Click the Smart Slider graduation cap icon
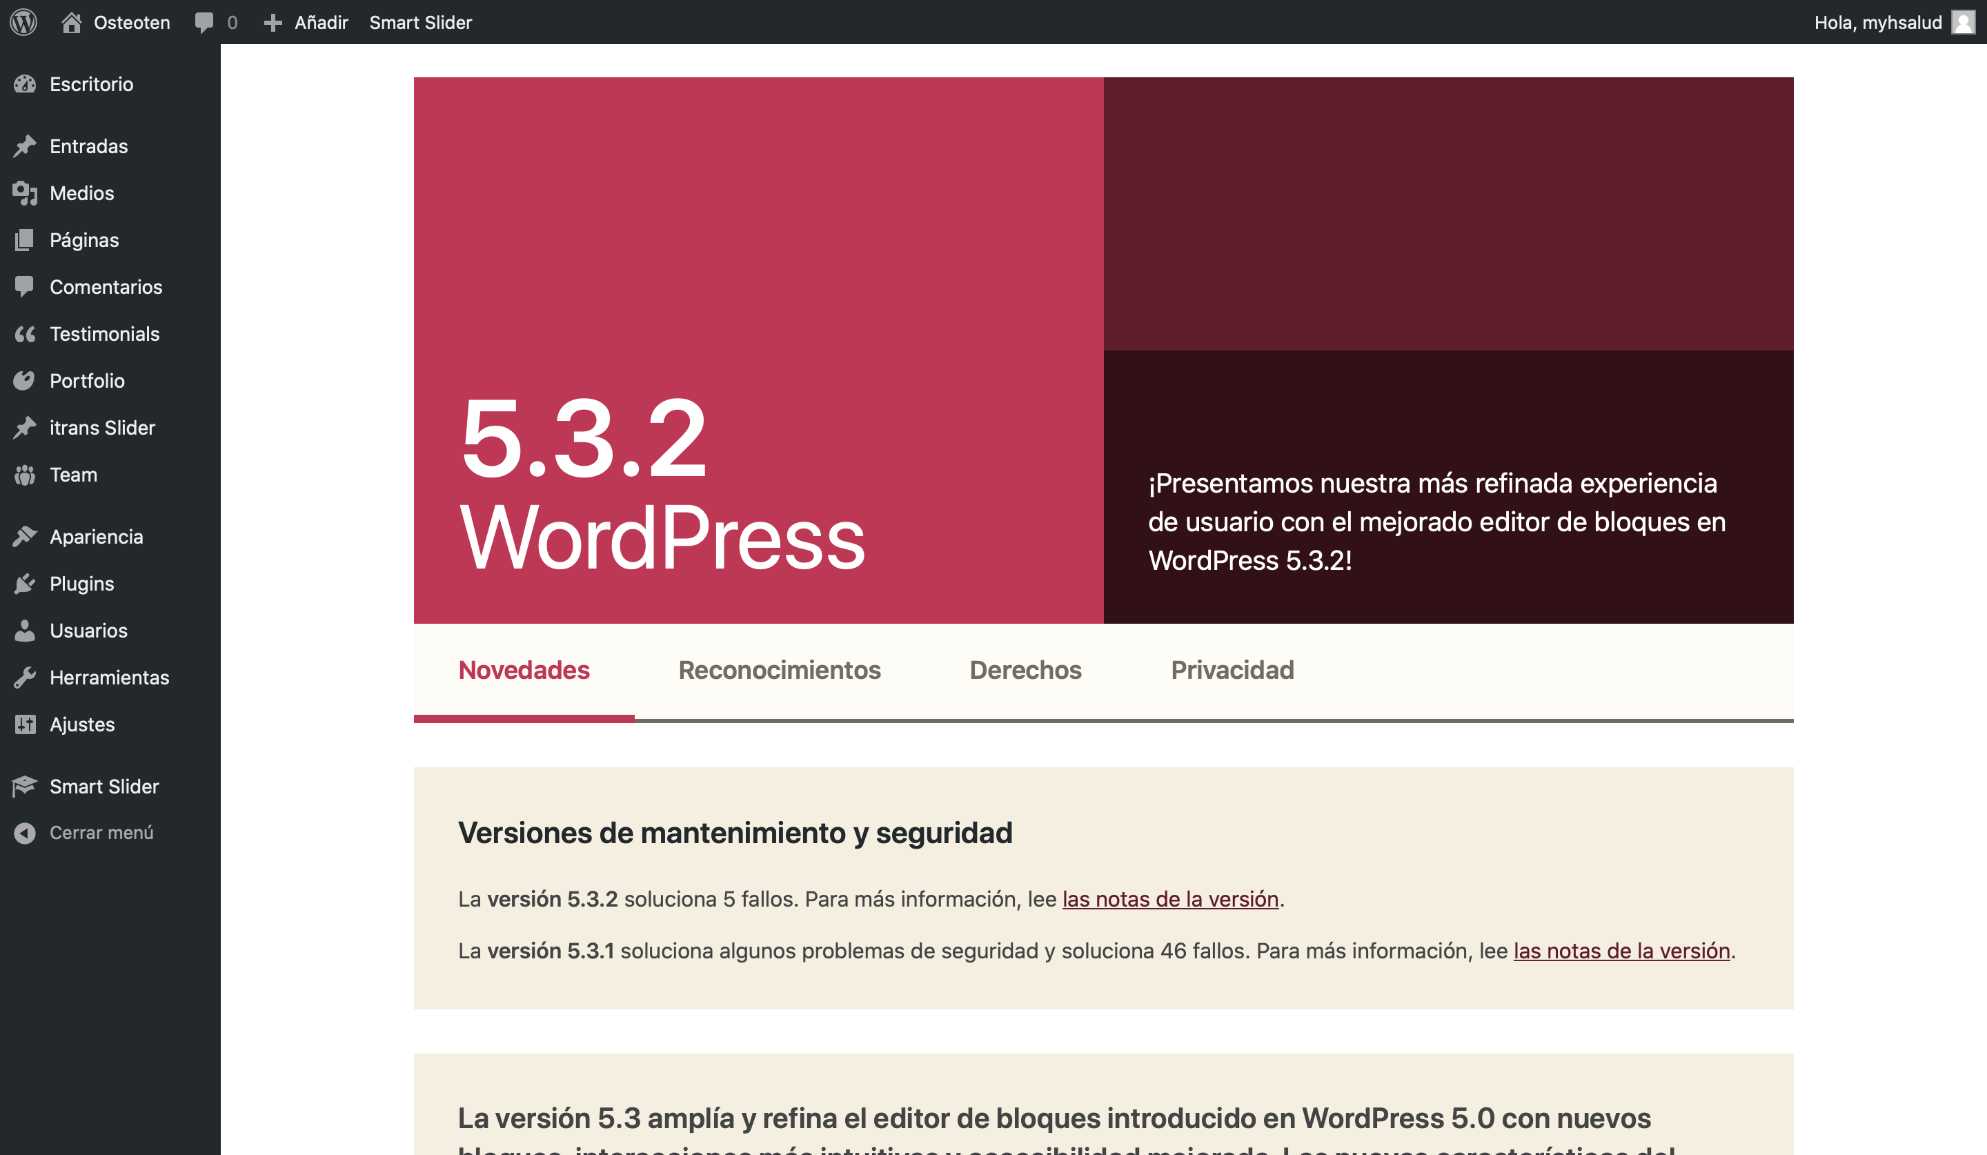The height and width of the screenshot is (1155, 1987). click(x=26, y=786)
